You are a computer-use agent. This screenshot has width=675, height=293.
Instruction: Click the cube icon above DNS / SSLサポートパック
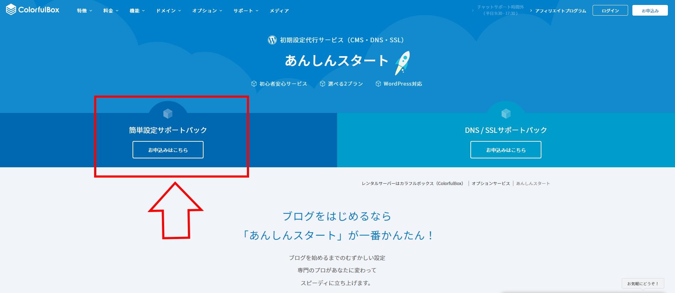coord(506,114)
